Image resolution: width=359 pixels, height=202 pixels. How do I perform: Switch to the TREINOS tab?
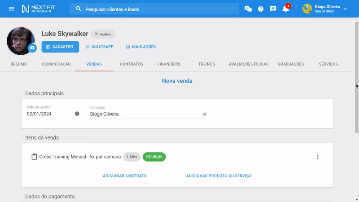coord(207,64)
